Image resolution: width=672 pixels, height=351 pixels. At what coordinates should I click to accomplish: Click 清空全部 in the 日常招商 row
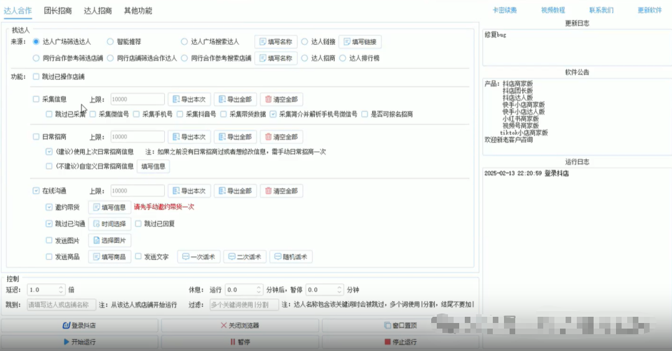point(281,137)
